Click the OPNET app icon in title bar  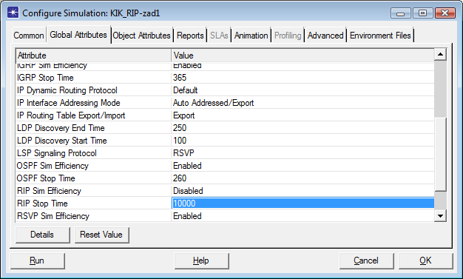point(13,13)
